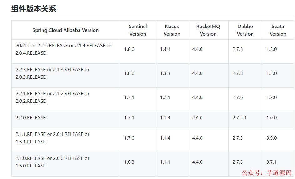Click Seata version 1.2.0
The height and width of the screenshot is (179, 295).
[272, 97]
